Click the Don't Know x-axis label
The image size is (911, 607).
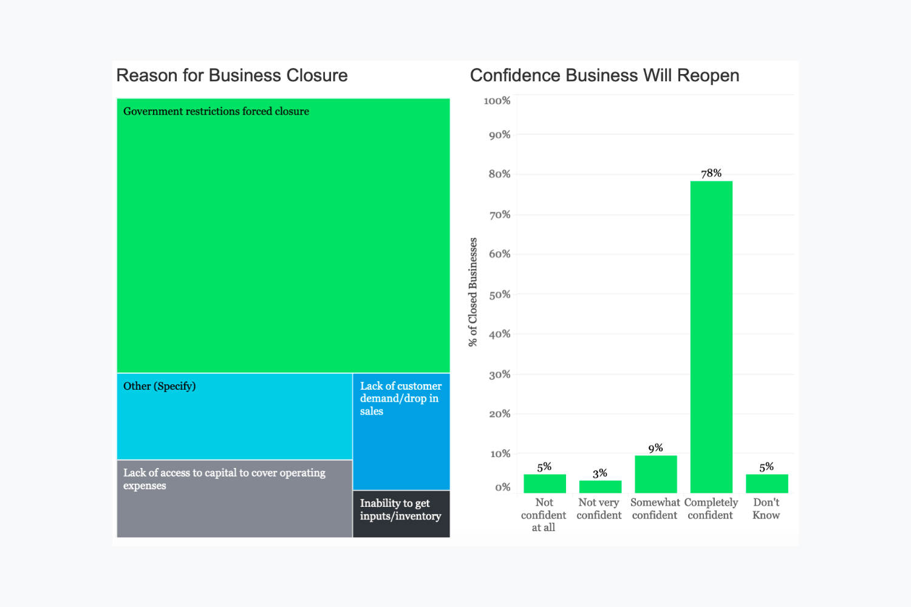click(766, 509)
